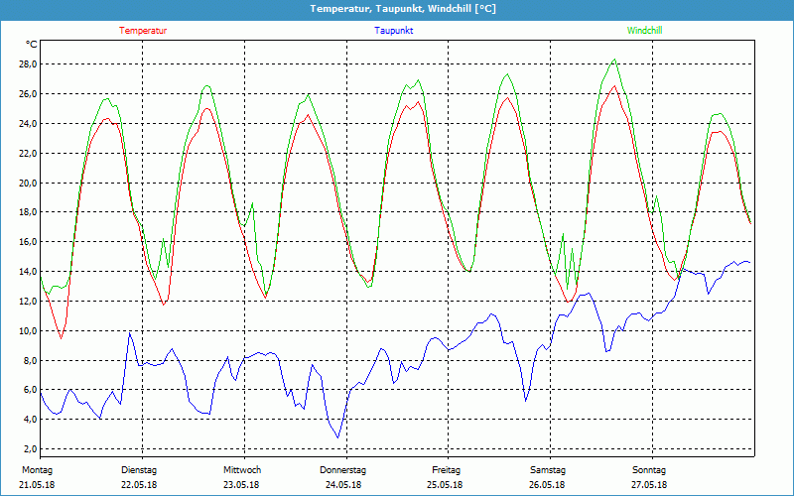
Task: Click the 20,0 y-axis value
Action: (28, 183)
